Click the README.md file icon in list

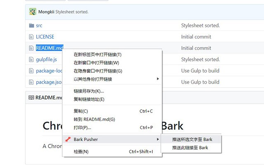coord(31,48)
